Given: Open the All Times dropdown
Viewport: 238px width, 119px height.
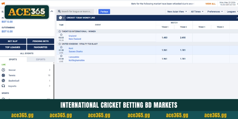Looking at the screenshot, I should click(197, 12).
